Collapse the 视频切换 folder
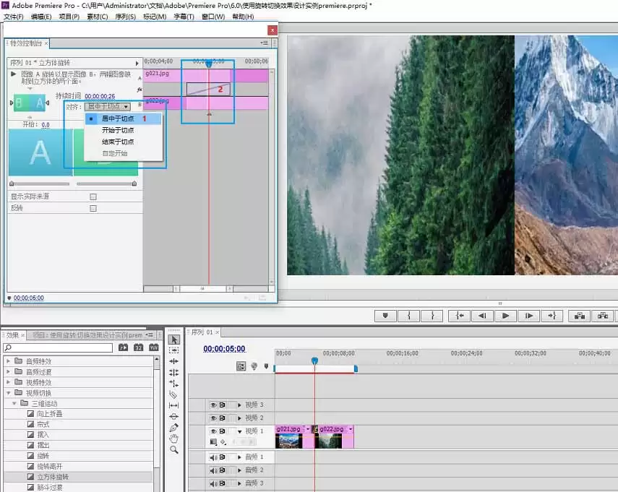The width and height of the screenshot is (618, 492). [x=8, y=393]
